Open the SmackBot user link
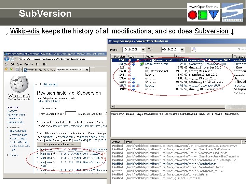The height and width of the screenshot is (184, 246). click(x=89, y=162)
